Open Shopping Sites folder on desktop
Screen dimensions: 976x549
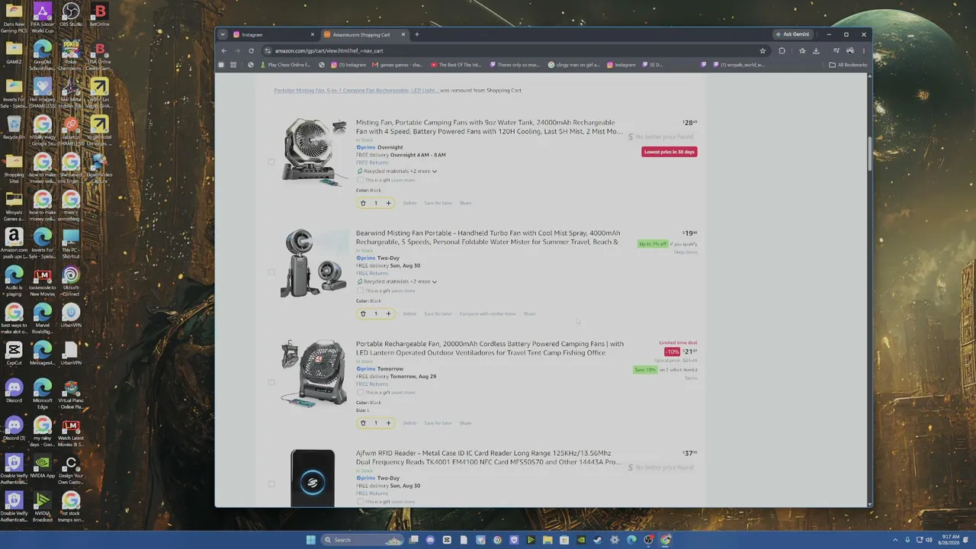coord(14,168)
